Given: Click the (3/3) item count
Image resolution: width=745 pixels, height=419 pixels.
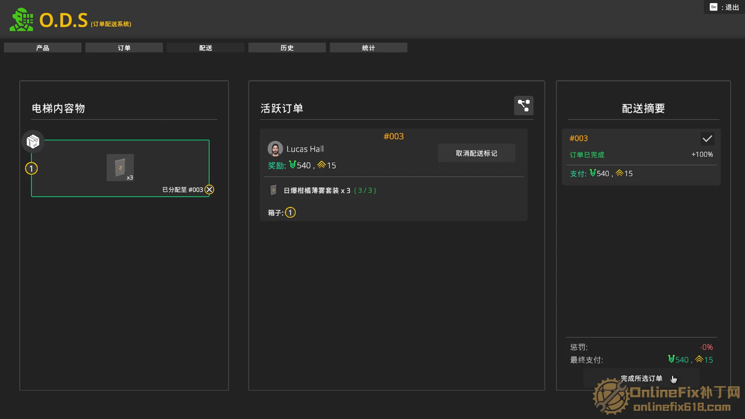Looking at the screenshot, I should click(365, 190).
